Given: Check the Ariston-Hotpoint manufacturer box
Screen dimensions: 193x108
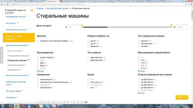Looking at the screenshot, I should [x=38, y=57].
